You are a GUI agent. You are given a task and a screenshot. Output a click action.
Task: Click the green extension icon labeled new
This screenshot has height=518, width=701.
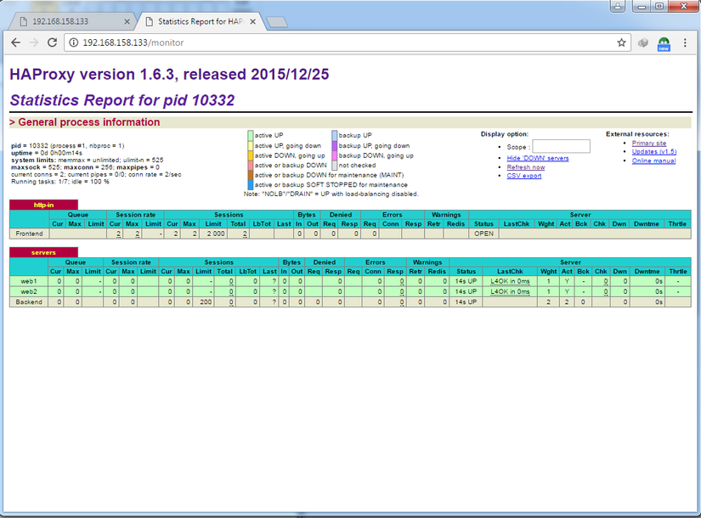[x=664, y=44]
